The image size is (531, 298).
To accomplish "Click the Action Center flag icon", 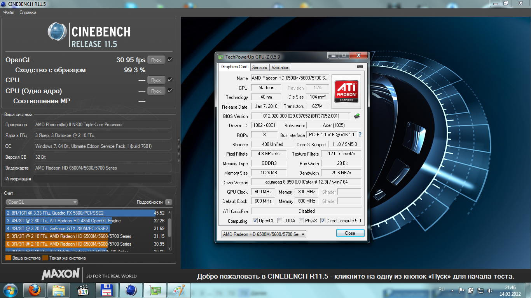I will pos(462,290).
